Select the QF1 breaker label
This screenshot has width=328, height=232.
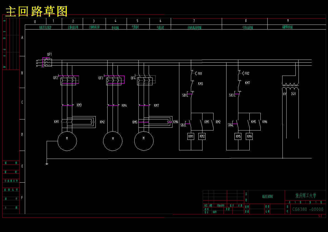pyautogui.click(x=49, y=54)
